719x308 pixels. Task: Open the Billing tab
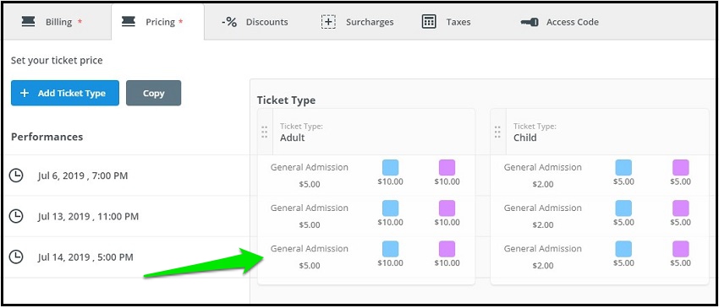point(57,22)
